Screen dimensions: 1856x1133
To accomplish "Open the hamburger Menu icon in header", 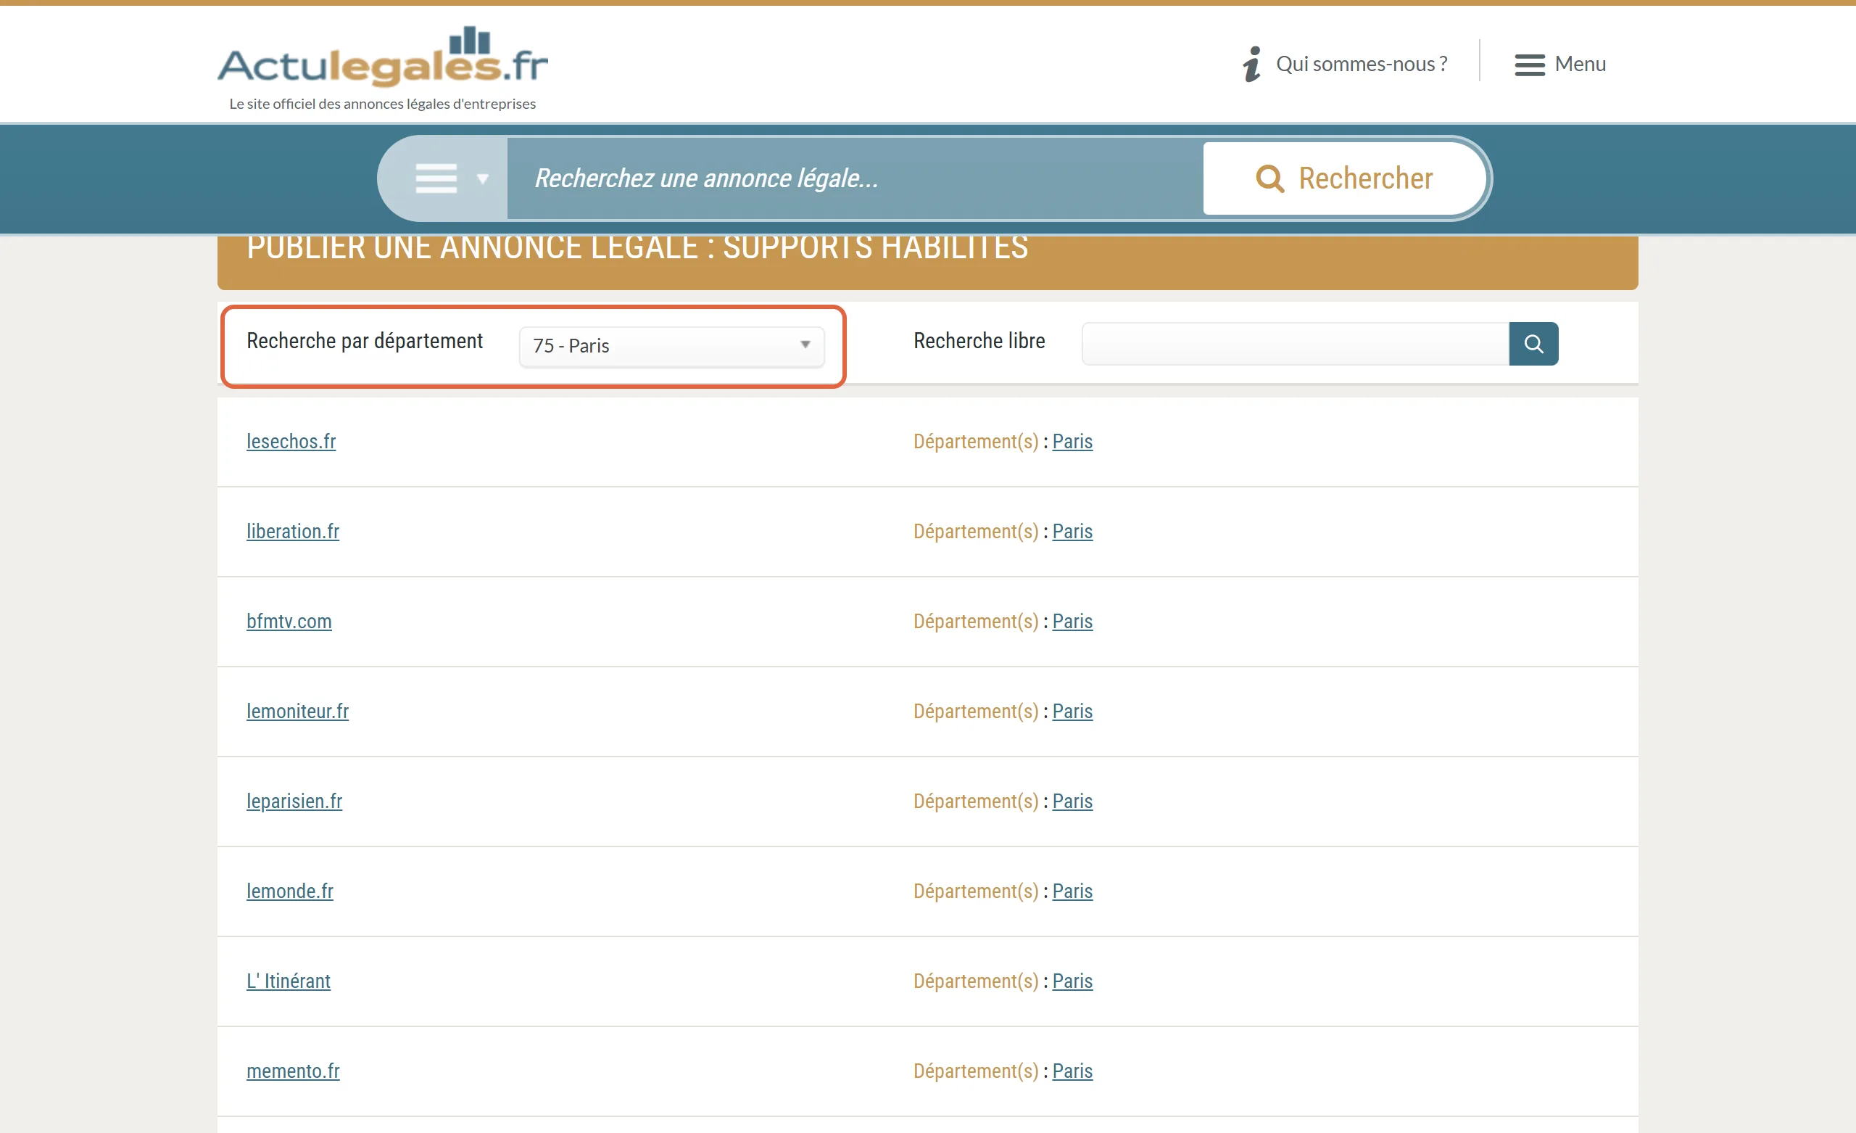I will click(x=1529, y=65).
